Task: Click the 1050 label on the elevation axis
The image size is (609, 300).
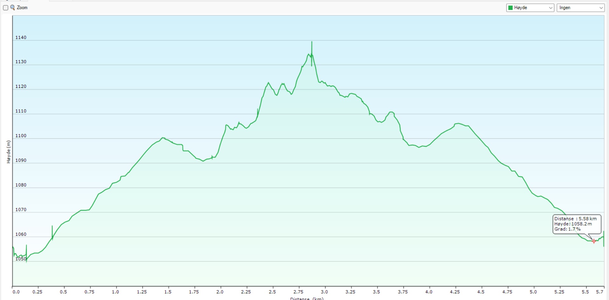Action: pos(21,259)
